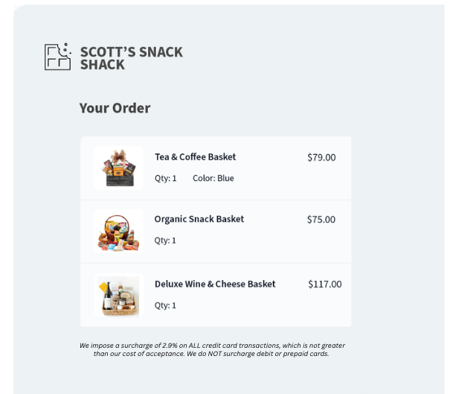The width and height of the screenshot is (453, 394).
Task: Click the Scott's Snack Shack store name
Action: (131, 58)
